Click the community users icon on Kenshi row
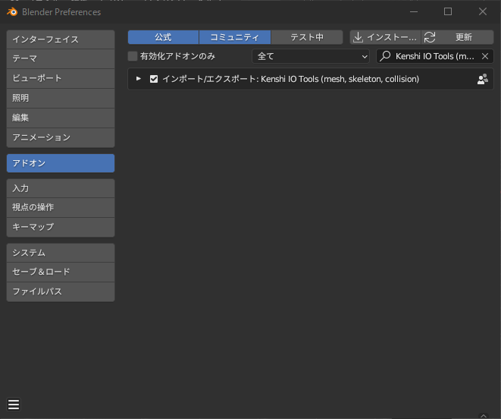This screenshot has height=419, width=501. pos(483,79)
